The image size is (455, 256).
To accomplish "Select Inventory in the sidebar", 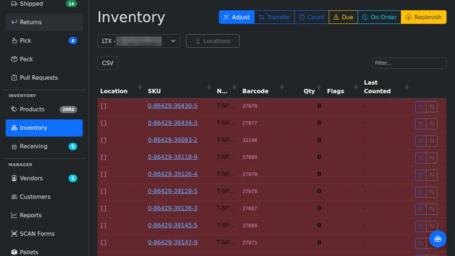I will [x=44, y=128].
